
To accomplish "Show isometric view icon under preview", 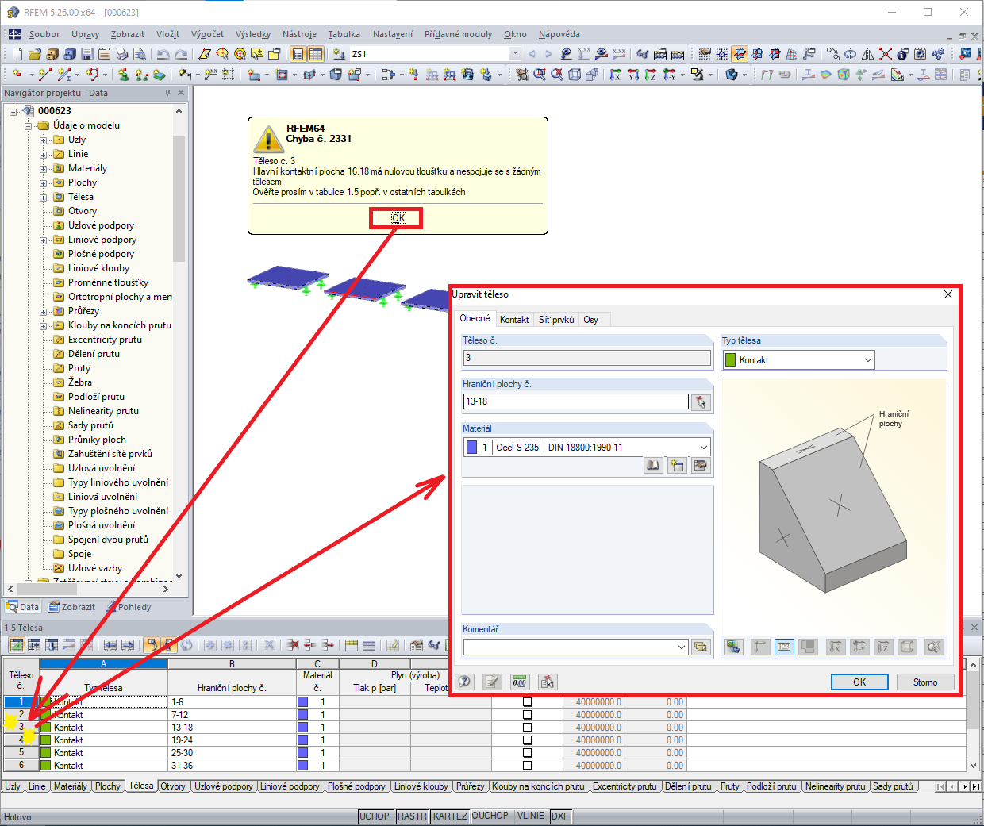I will 907,647.
